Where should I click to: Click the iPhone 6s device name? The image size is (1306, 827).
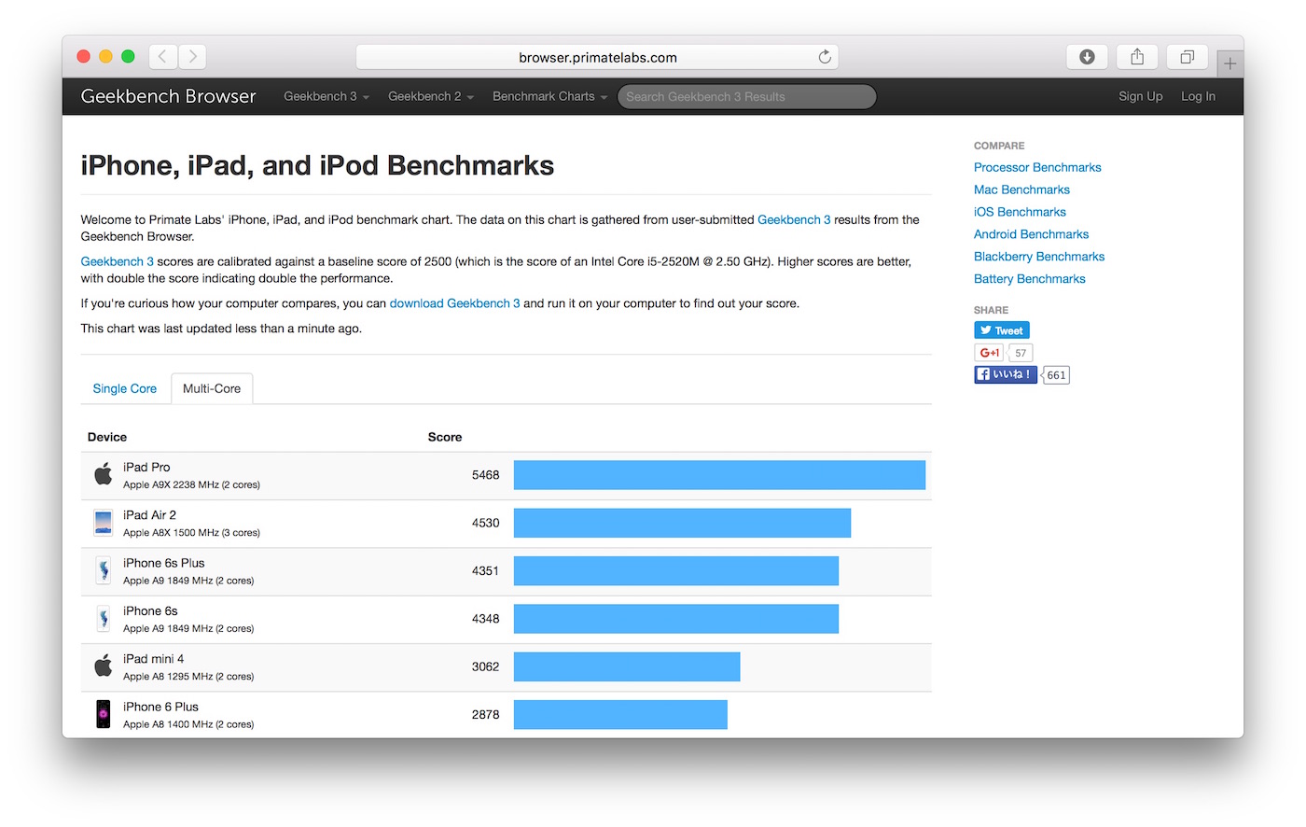click(150, 610)
